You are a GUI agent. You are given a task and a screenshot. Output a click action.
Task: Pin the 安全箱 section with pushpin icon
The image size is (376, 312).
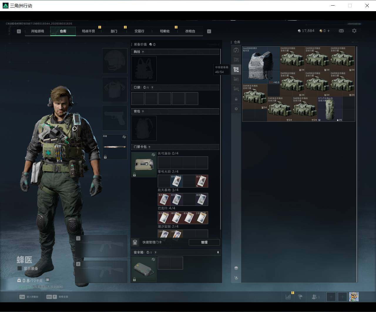click(218, 252)
